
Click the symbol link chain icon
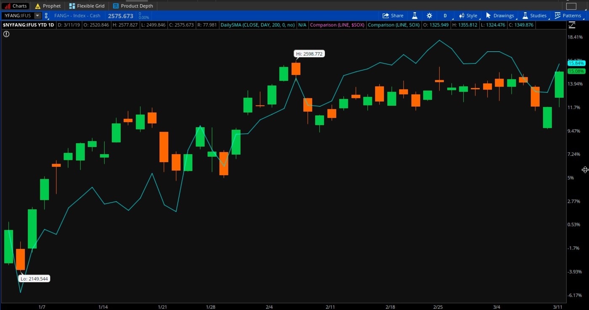coord(47,16)
